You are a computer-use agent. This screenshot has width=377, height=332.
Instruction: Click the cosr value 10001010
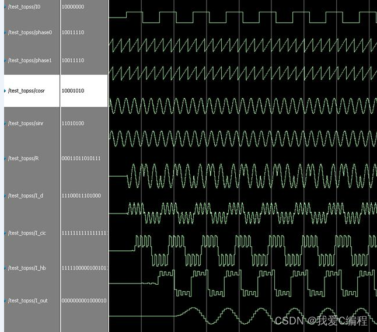[x=73, y=90]
